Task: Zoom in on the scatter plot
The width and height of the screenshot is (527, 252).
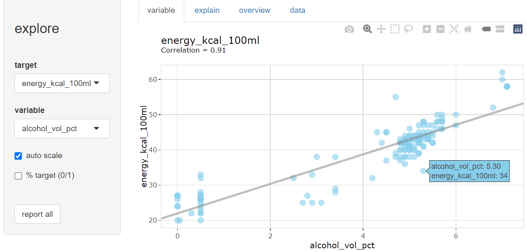Action: point(426,29)
